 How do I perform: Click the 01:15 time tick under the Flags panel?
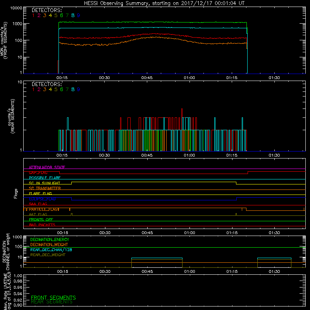tap(232, 233)
